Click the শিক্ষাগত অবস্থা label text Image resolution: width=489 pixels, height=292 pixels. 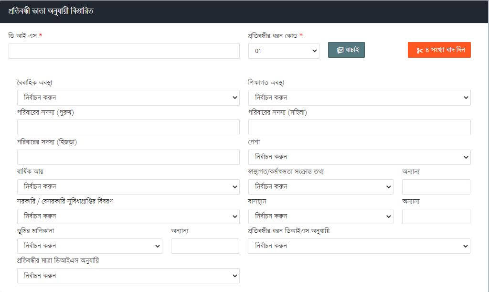pos(266,83)
